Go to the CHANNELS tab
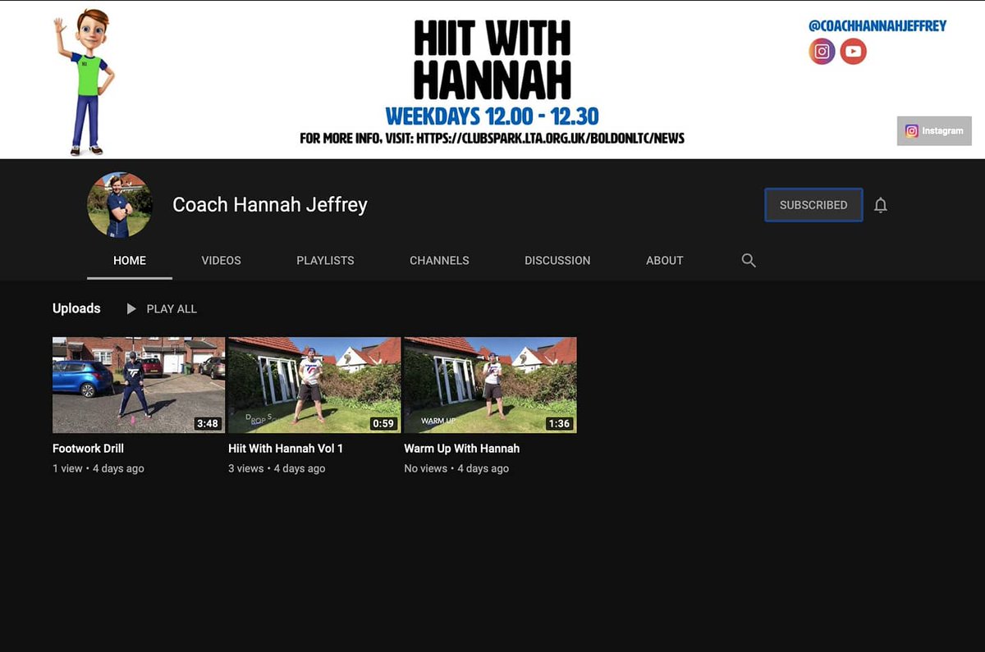985x652 pixels. (439, 260)
